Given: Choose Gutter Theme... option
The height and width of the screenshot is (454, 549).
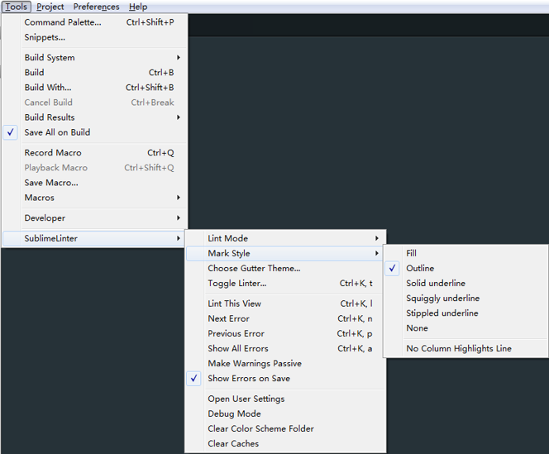Looking at the screenshot, I should (x=285, y=268).
